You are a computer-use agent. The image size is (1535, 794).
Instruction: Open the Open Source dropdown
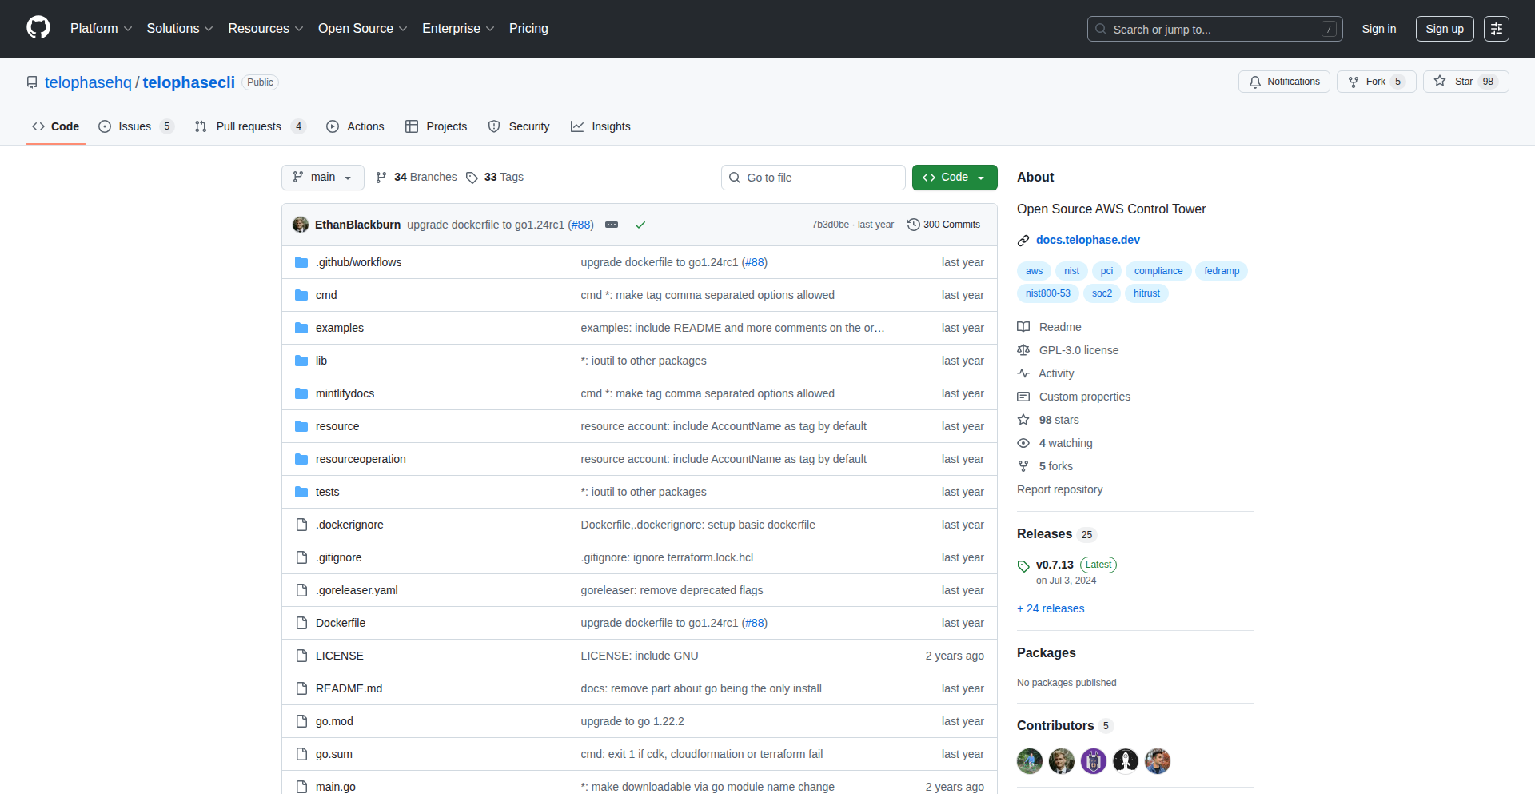362,29
